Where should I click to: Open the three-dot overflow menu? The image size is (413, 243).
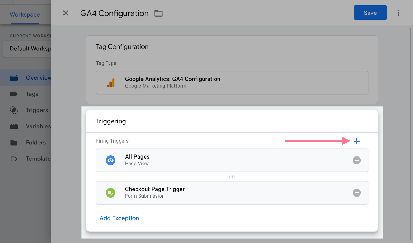(398, 13)
